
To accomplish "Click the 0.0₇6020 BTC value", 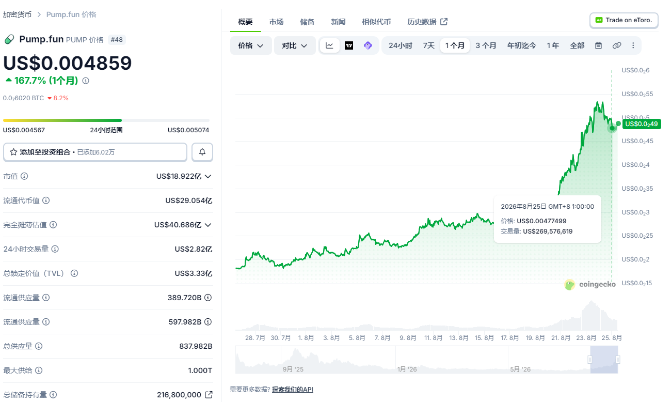I will [x=23, y=98].
